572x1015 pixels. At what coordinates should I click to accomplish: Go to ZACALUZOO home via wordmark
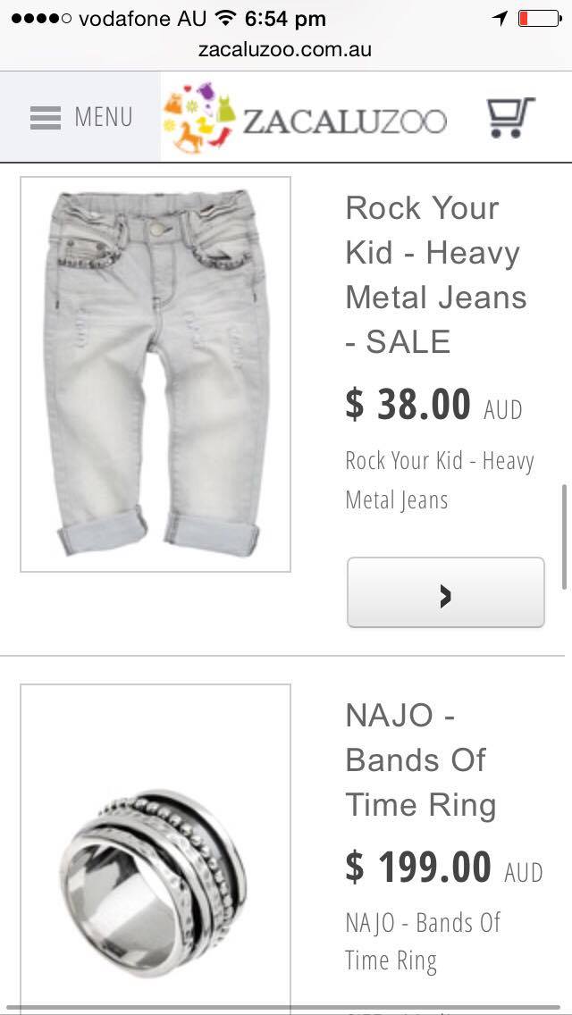point(345,121)
